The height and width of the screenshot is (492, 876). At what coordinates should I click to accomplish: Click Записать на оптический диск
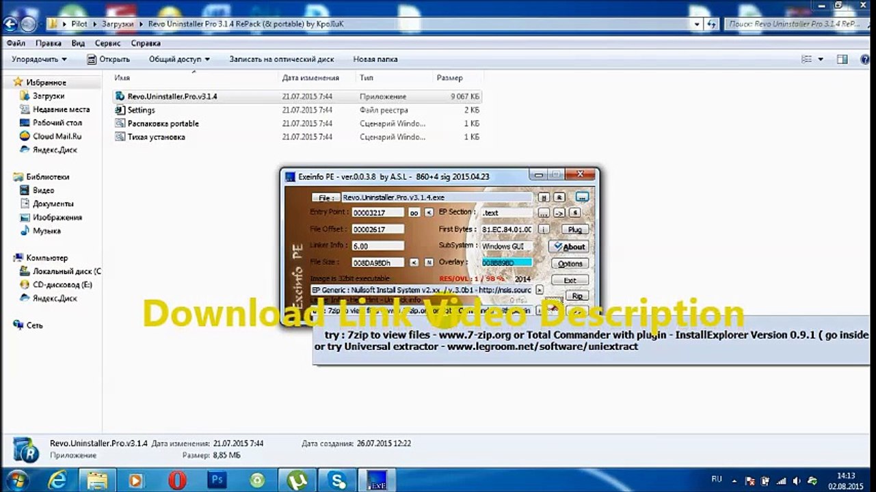pyautogui.click(x=282, y=59)
